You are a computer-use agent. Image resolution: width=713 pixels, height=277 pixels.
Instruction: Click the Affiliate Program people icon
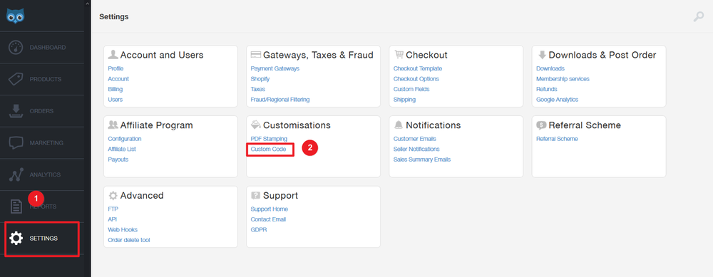[x=113, y=125]
